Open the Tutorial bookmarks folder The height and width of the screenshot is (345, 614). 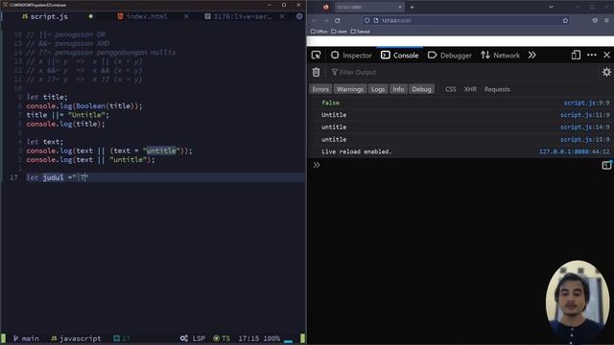[361, 32]
